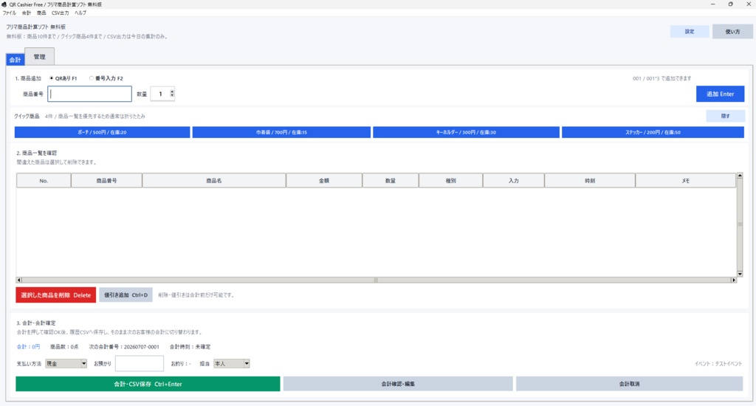Screen dimensions: 756x406
Task: Click the 合計：0円 total text
Action: point(29,347)
